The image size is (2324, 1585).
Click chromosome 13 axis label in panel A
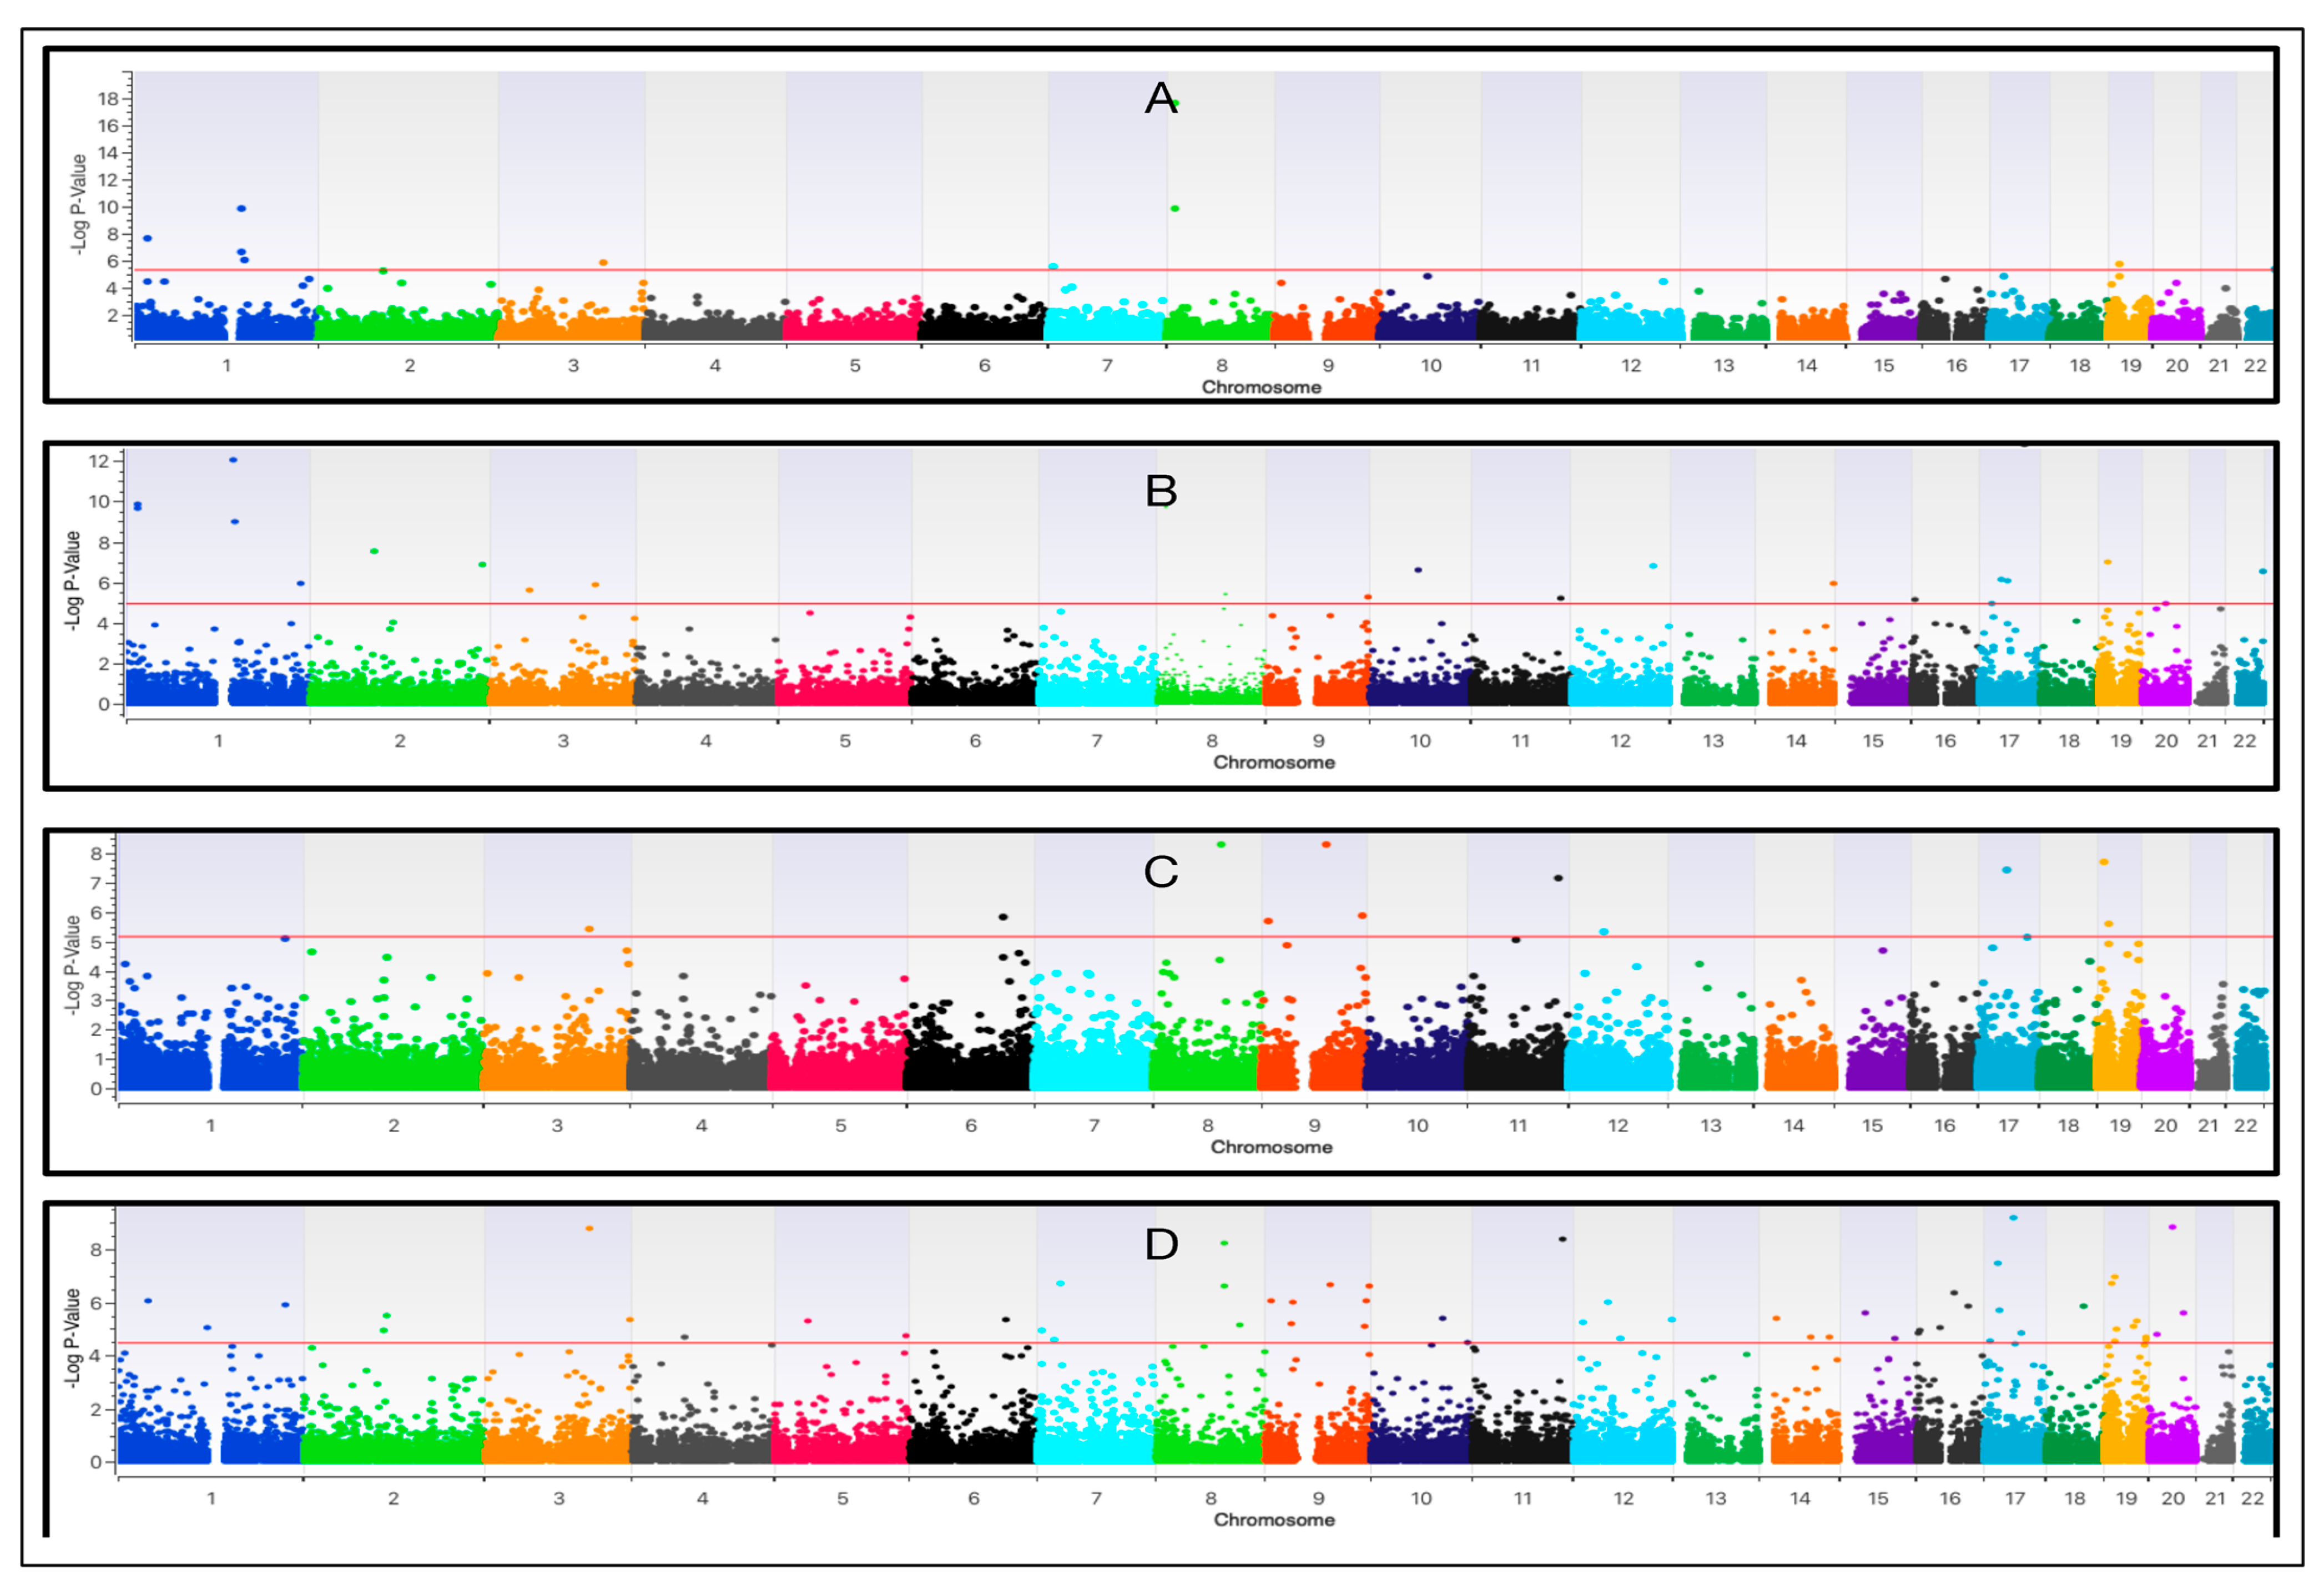tap(1724, 366)
